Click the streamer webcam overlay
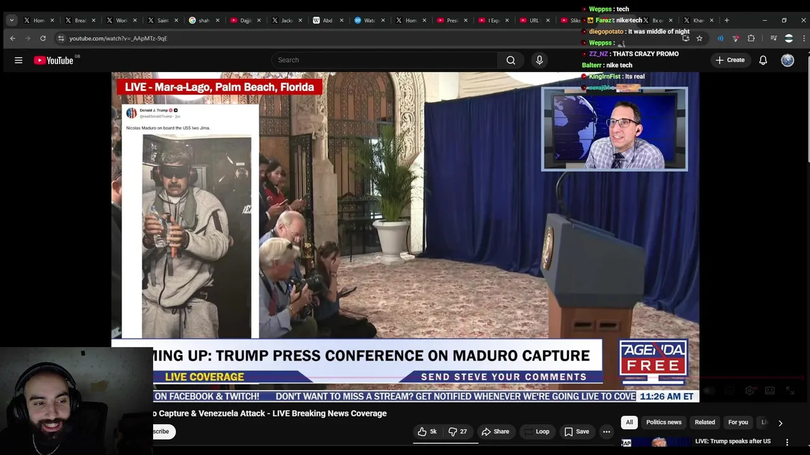Screen dimensions: 810x455 tap(76, 401)
